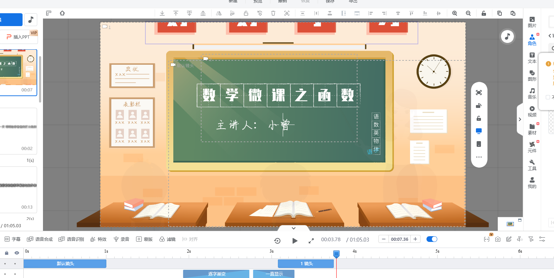Open the square music note button at top left
The image size is (554, 278).
[31, 20]
